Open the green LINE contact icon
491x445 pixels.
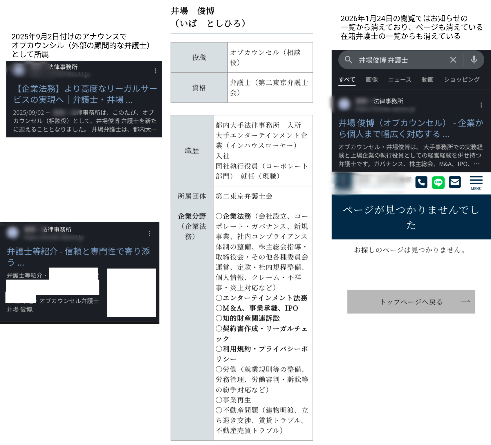438,183
